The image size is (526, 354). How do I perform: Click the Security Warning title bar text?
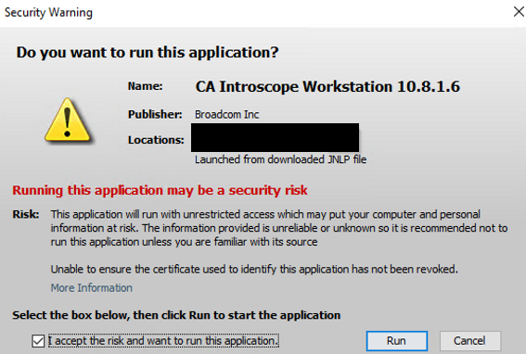tap(48, 13)
